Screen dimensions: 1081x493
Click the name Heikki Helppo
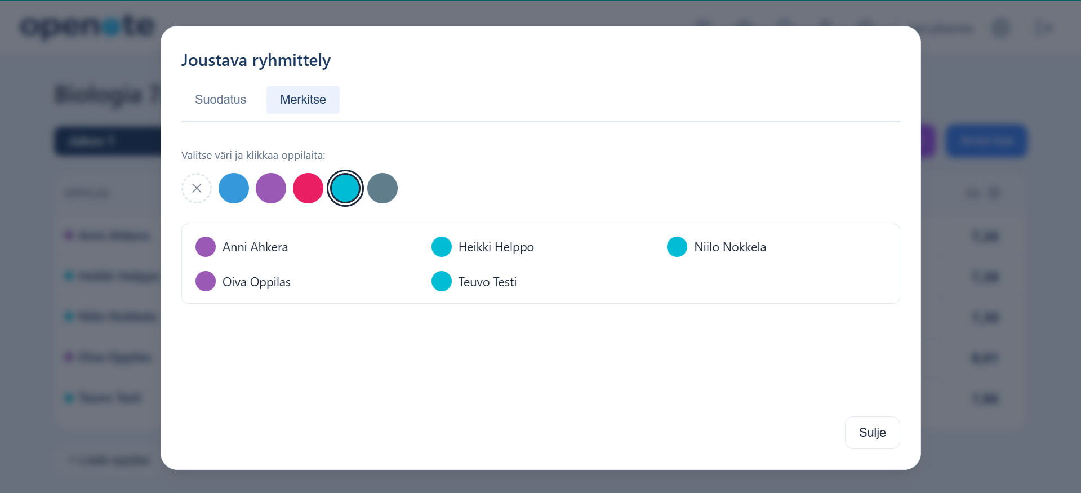pos(496,247)
